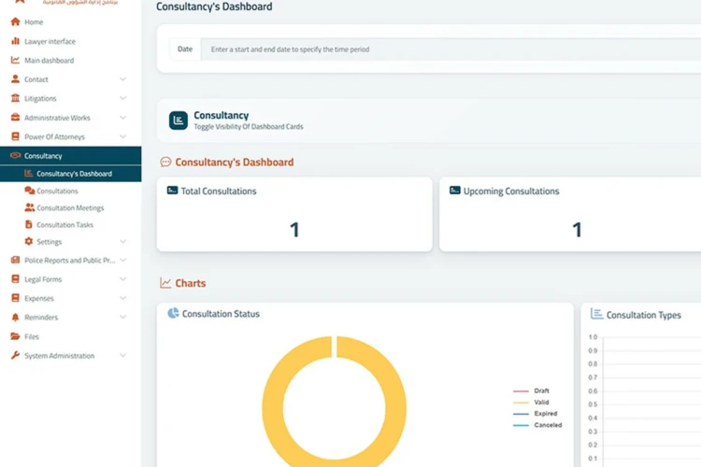Click the System Administration wrench icon
Image resolution: width=701 pixels, height=467 pixels.
[x=15, y=355]
